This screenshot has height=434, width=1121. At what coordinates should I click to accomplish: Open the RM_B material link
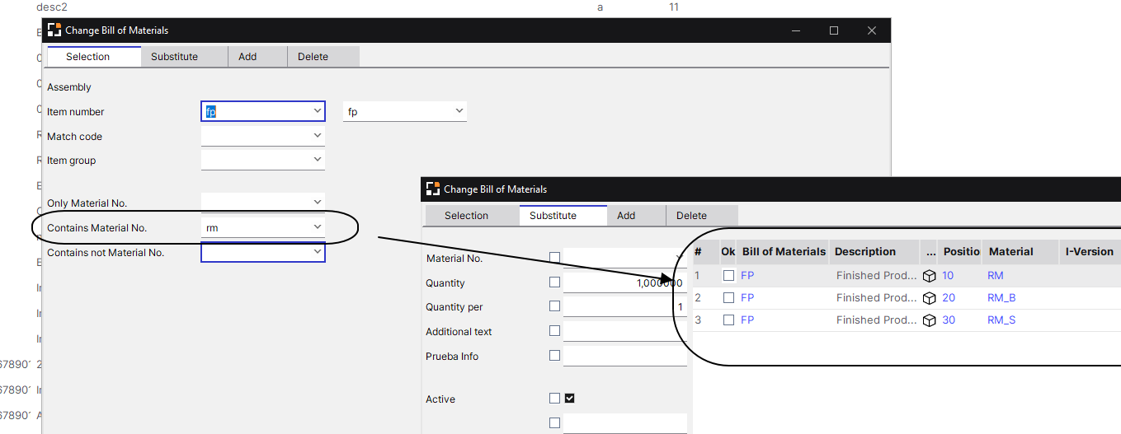1001,298
